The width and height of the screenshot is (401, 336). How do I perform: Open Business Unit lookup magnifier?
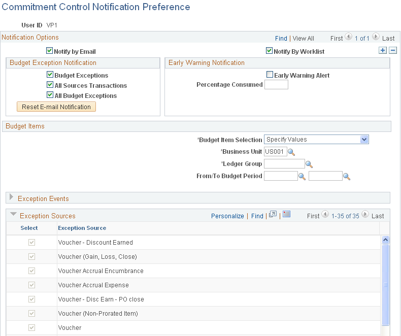click(291, 152)
